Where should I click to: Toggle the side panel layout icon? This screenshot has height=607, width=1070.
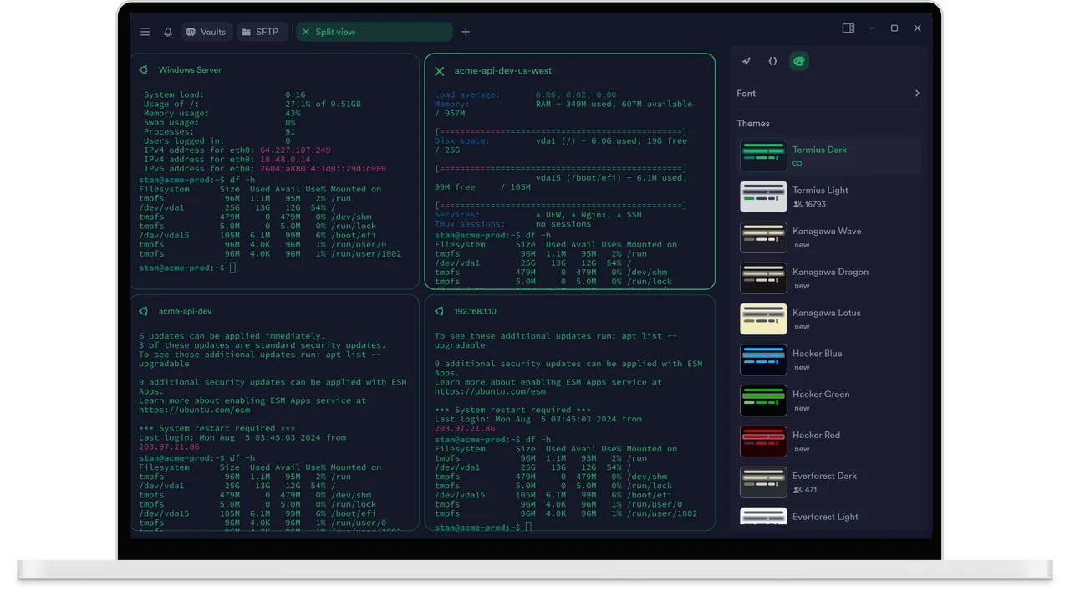[848, 28]
